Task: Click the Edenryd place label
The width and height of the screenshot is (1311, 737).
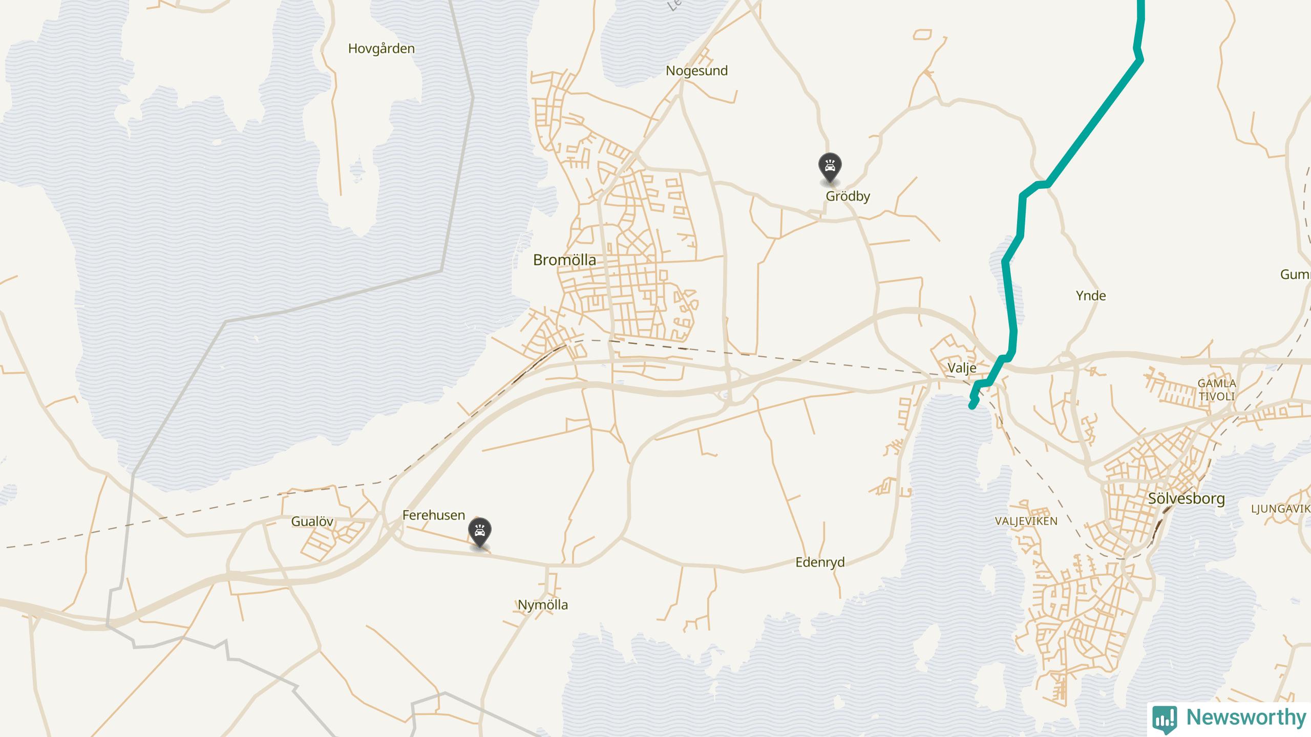Action: tap(820, 563)
